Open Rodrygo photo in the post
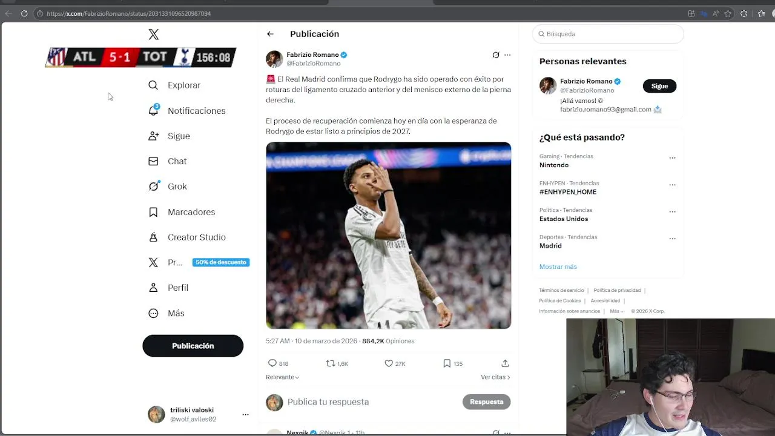This screenshot has height=436, width=775. click(x=389, y=236)
